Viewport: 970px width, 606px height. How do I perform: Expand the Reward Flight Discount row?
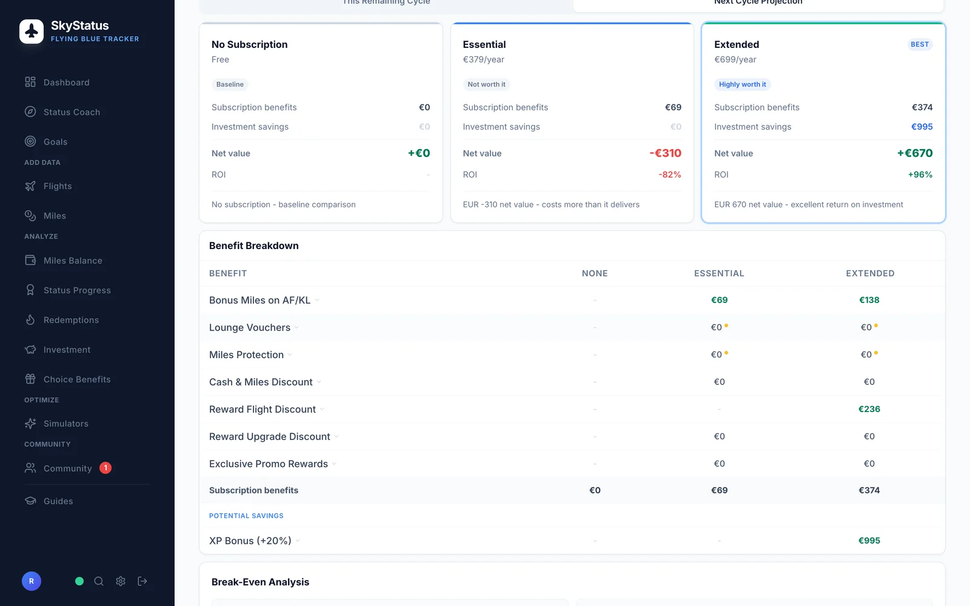(x=322, y=410)
